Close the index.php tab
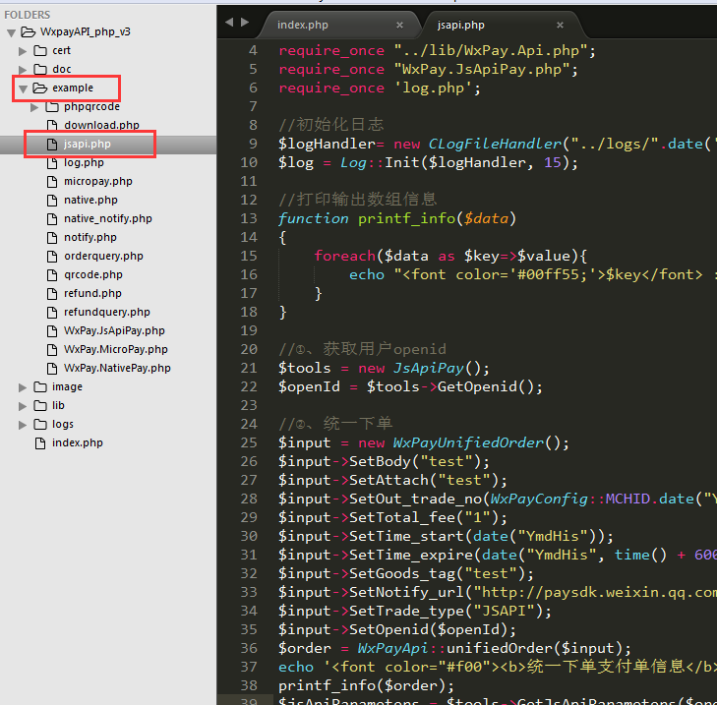 pos(399,26)
